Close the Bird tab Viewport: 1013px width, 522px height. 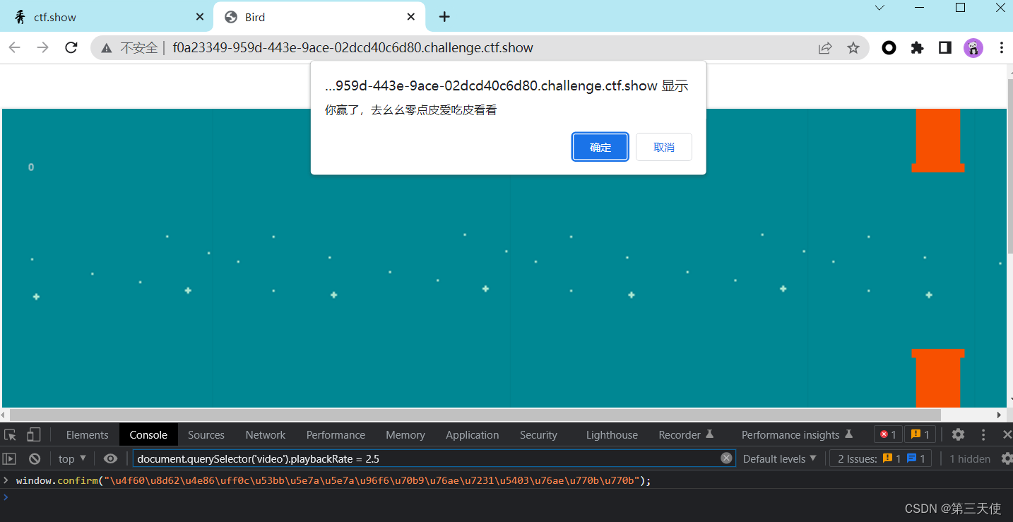pyautogui.click(x=411, y=17)
